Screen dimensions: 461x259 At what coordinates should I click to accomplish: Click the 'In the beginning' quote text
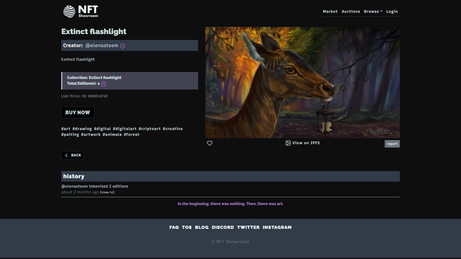pos(230,204)
